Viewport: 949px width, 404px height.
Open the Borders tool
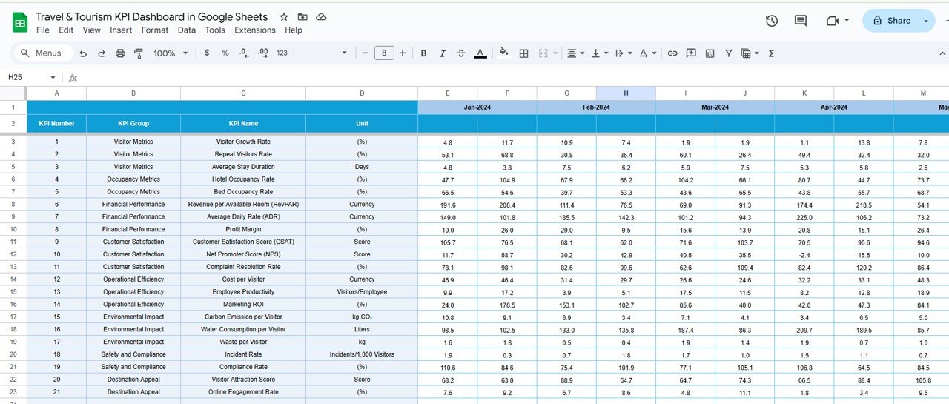pyautogui.click(x=523, y=53)
